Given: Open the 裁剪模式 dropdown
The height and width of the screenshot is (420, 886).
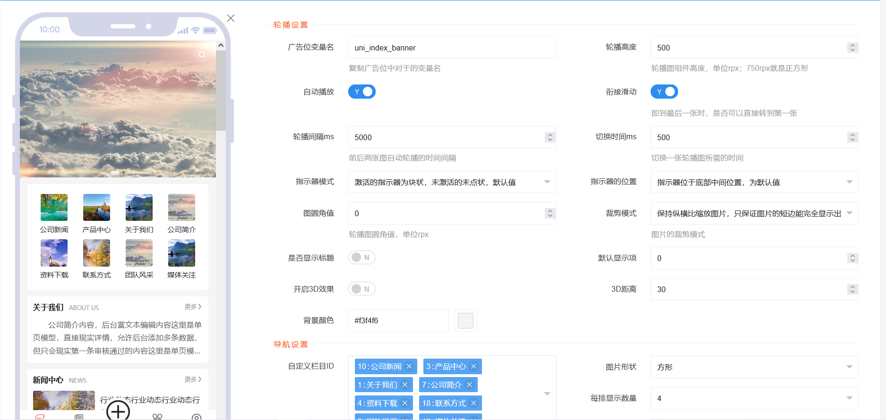Looking at the screenshot, I should (754, 213).
